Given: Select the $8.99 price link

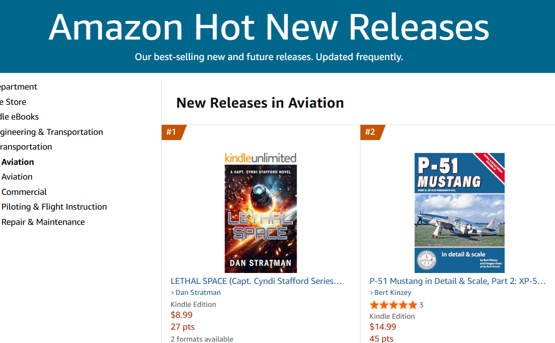Looking at the screenshot, I should [182, 315].
